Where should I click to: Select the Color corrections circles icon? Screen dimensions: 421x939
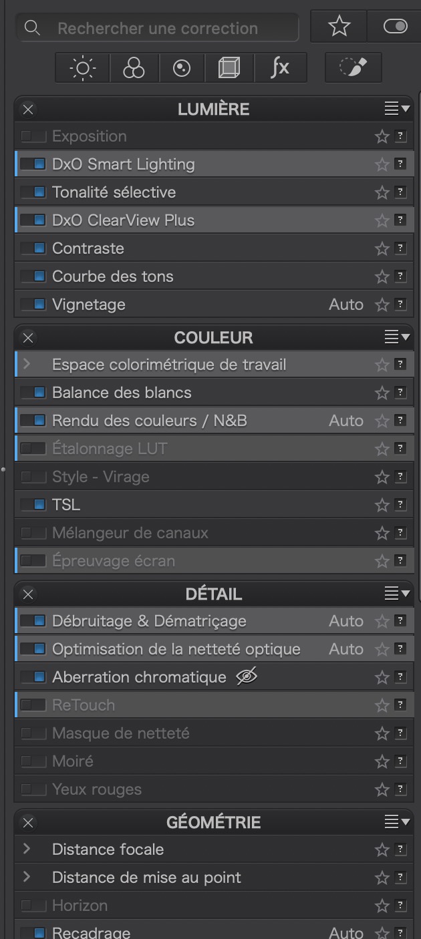pyautogui.click(x=134, y=68)
